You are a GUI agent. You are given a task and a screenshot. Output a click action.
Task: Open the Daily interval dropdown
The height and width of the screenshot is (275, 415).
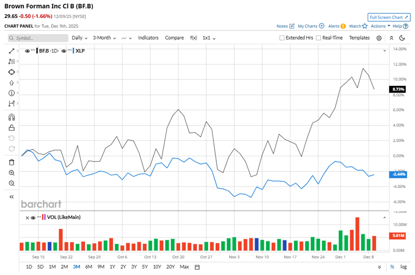80,38
